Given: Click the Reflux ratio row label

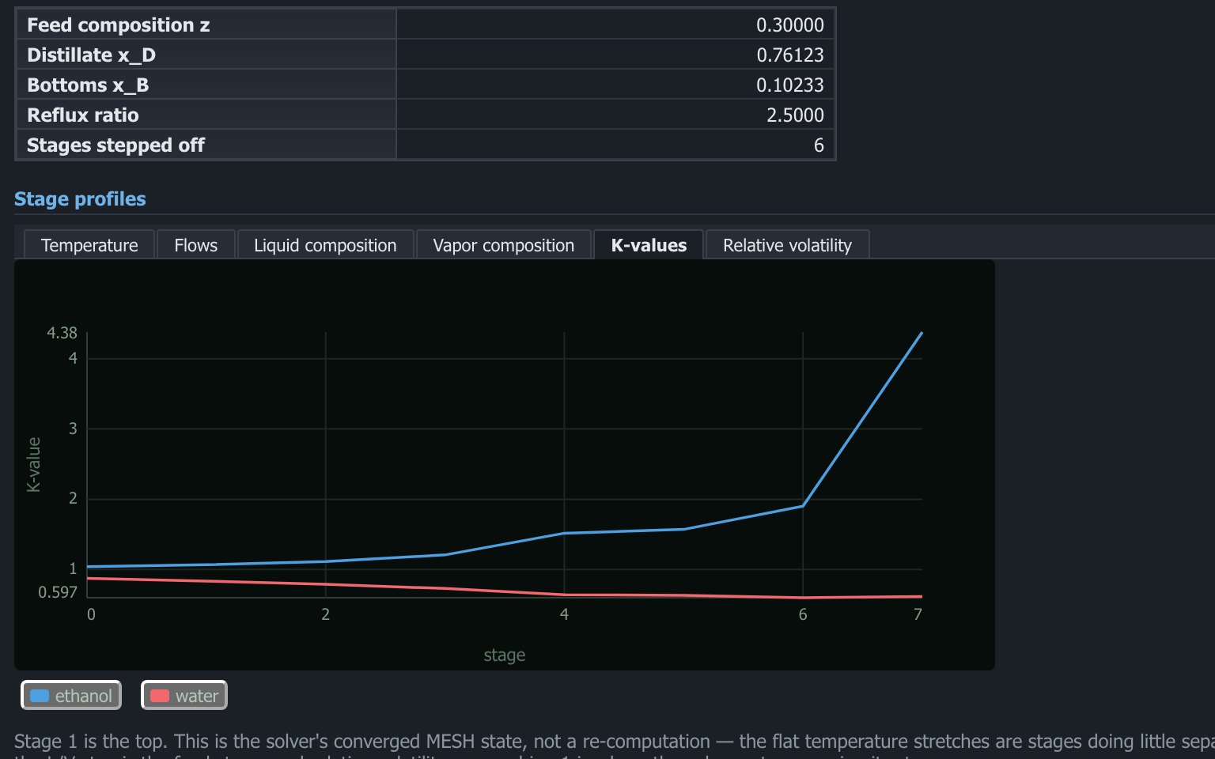Looking at the screenshot, I should [x=83, y=115].
